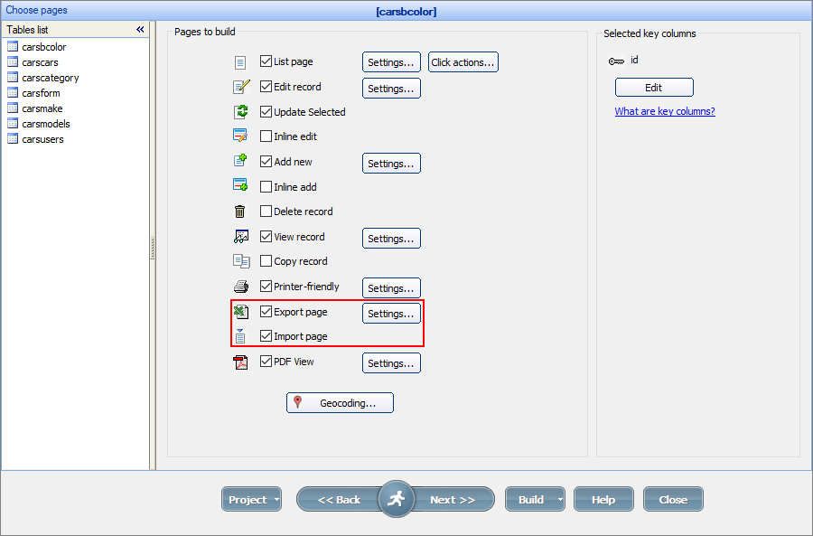Click the Edit record pencil icon
813x536 pixels.
(240, 87)
